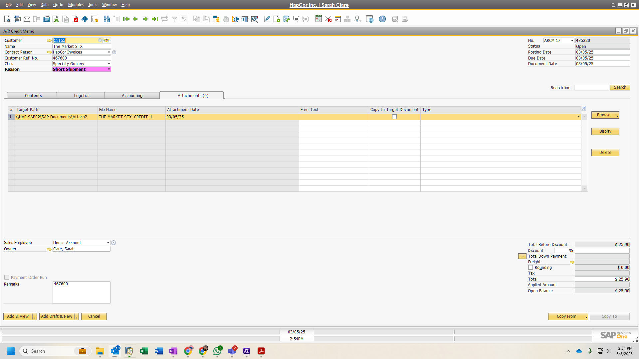Screen dimensions: 639x359
Task: Click the Search line button
Action: [x=620, y=87]
